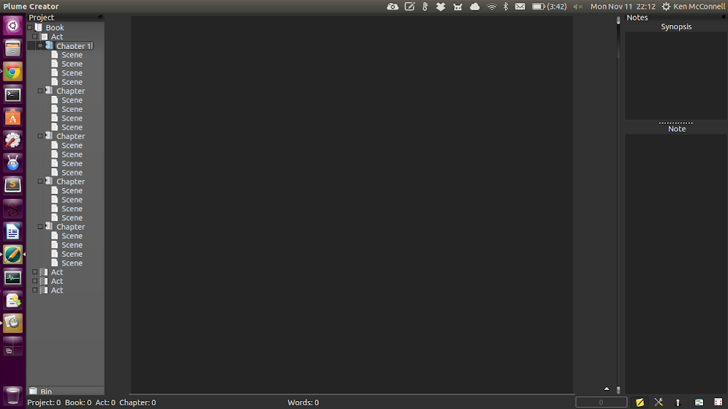Click the top vertical slider handle beside editor

pos(618,20)
